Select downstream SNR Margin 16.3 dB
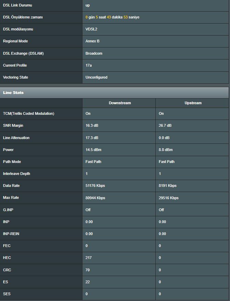The height and width of the screenshot is (301, 230). pos(92,126)
